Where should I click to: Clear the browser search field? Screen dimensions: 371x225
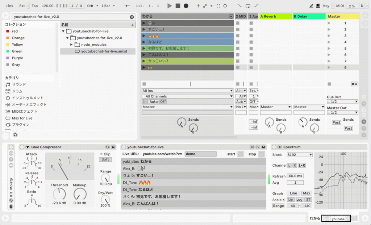point(132,17)
